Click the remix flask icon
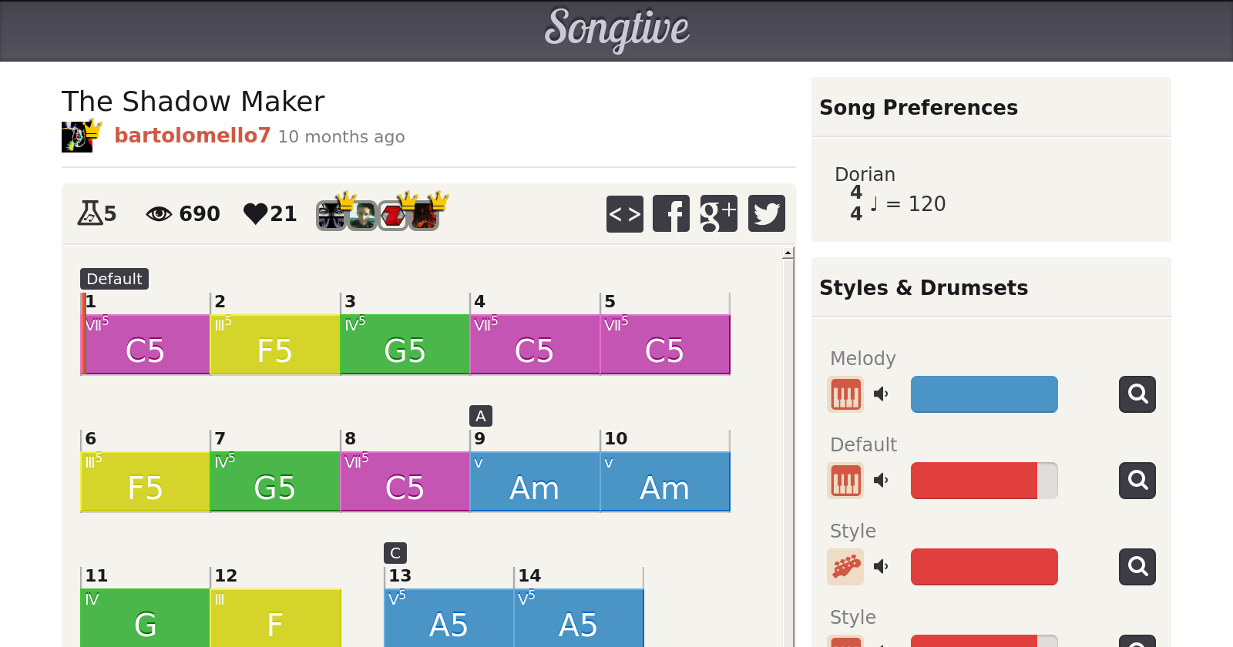 click(89, 213)
